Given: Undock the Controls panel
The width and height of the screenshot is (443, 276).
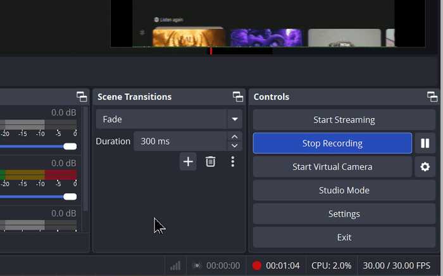Looking at the screenshot, I should coord(432,97).
